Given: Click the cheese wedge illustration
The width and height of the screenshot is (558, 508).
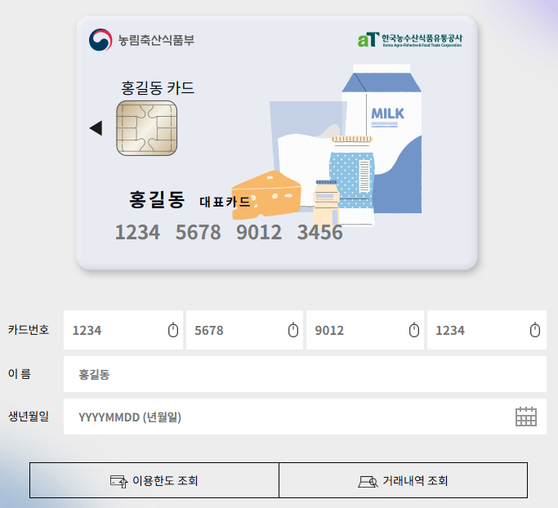Looking at the screenshot, I should [266, 195].
